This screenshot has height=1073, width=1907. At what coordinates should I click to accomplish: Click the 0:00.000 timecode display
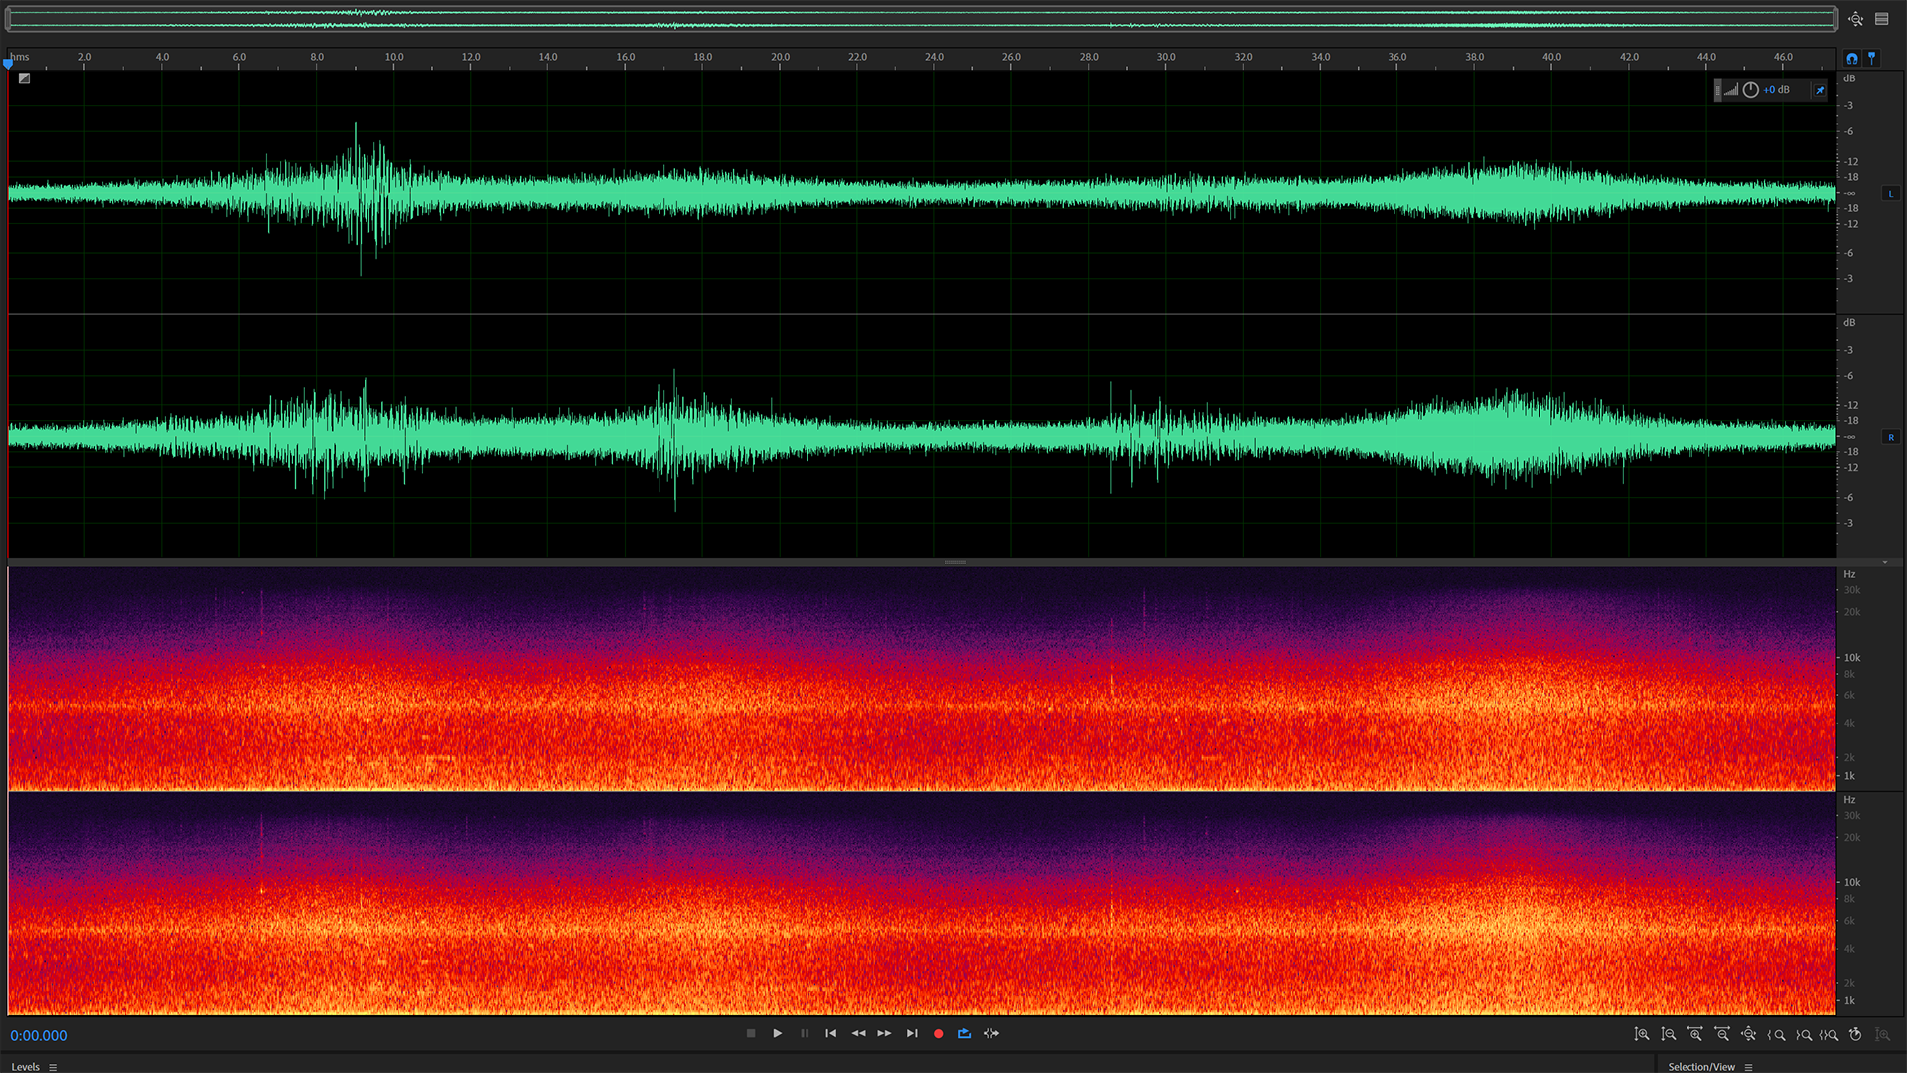point(39,1035)
